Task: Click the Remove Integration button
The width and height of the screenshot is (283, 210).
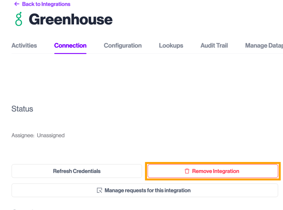Action: pyautogui.click(x=213, y=171)
